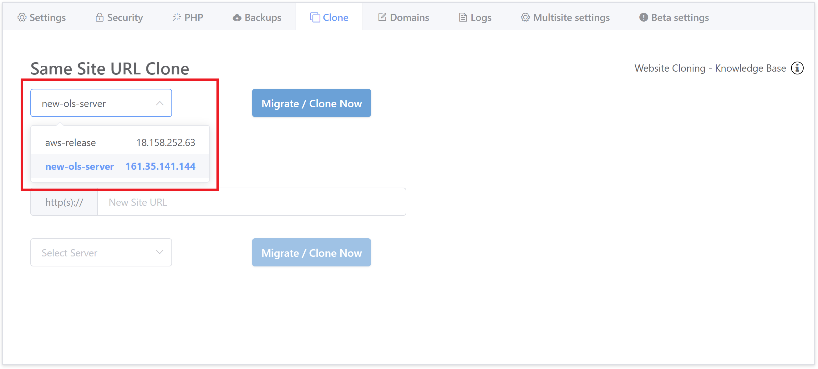818x369 pixels.
Task: Click the Same Site URL Clone heading
Action: (110, 69)
